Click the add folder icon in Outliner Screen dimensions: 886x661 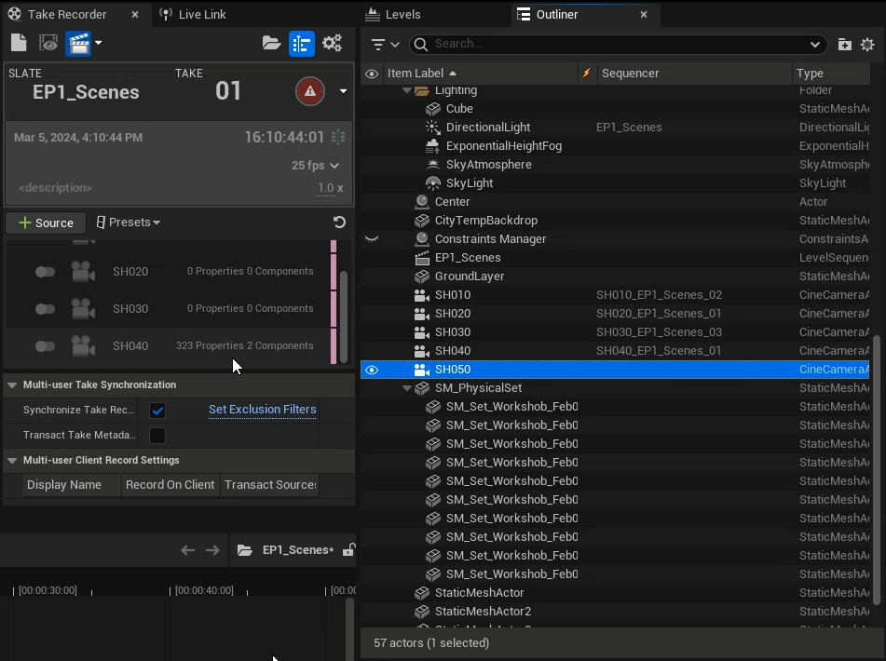[844, 44]
